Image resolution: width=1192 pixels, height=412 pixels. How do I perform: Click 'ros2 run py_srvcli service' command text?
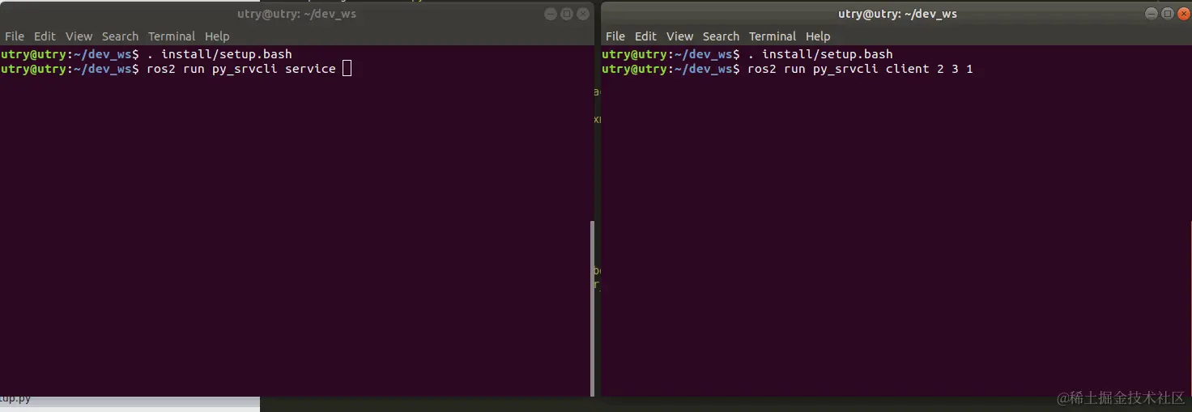(x=241, y=69)
